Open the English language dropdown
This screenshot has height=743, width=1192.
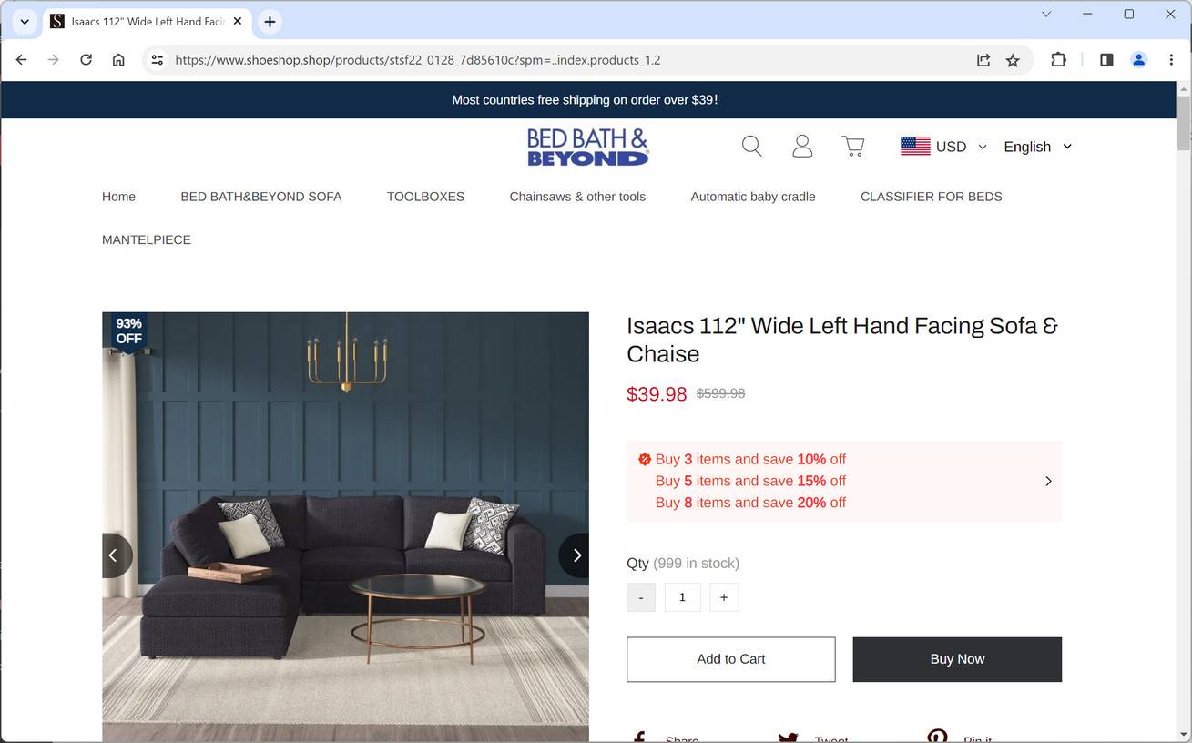point(1038,147)
